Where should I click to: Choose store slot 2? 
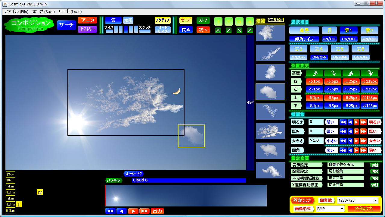[229, 21]
